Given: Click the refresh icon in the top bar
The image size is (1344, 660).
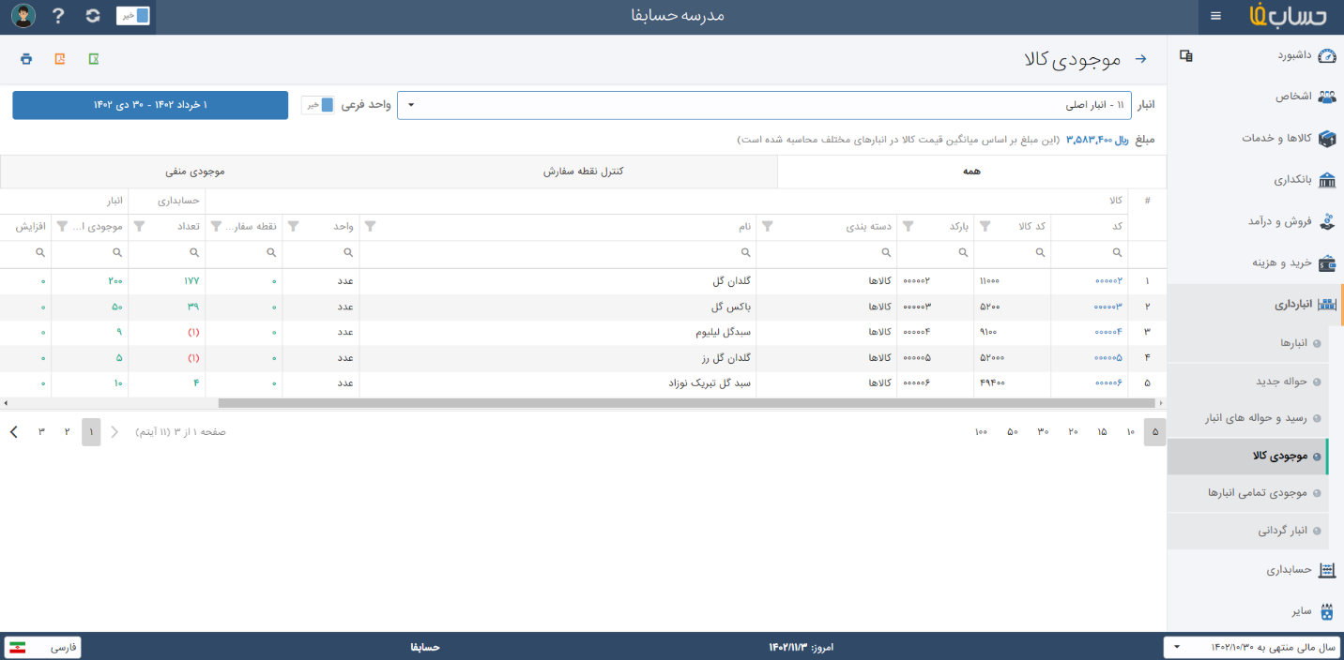Looking at the screenshot, I should [x=92, y=16].
